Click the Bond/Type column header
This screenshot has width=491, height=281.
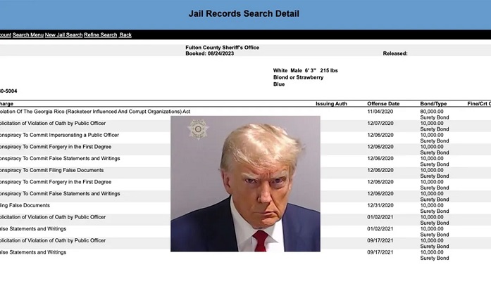[433, 104]
